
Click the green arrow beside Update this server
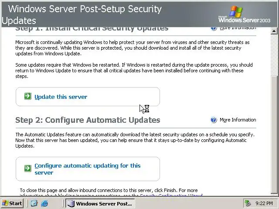pos(27,97)
